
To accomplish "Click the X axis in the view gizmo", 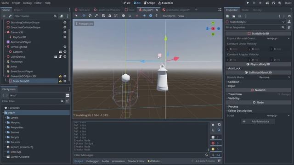I will [213, 28].
